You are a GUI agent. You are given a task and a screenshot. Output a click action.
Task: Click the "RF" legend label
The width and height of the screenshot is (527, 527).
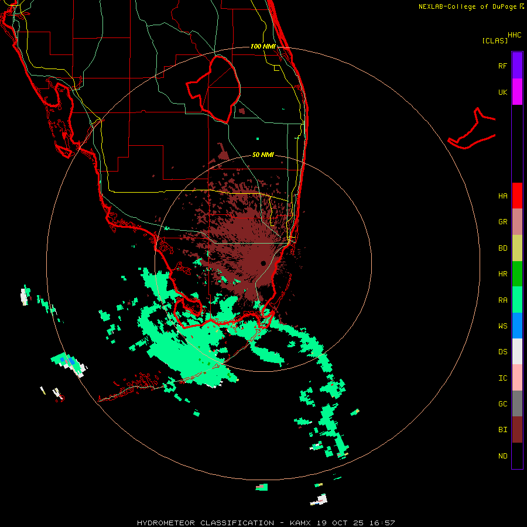[x=502, y=66]
